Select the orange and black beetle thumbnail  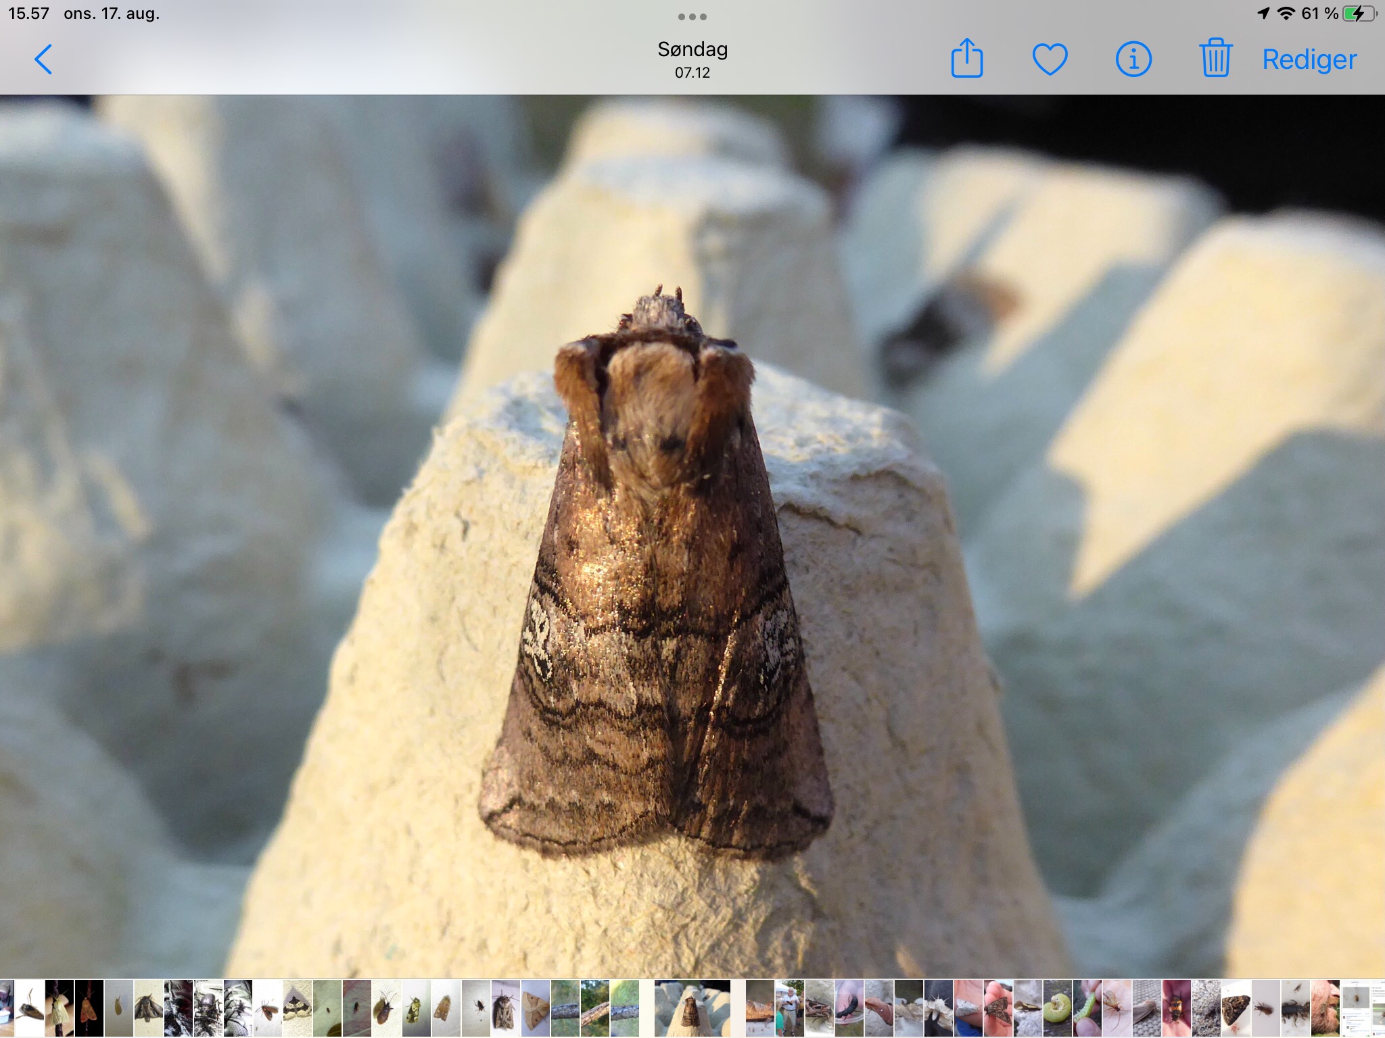pyautogui.click(x=1176, y=1008)
